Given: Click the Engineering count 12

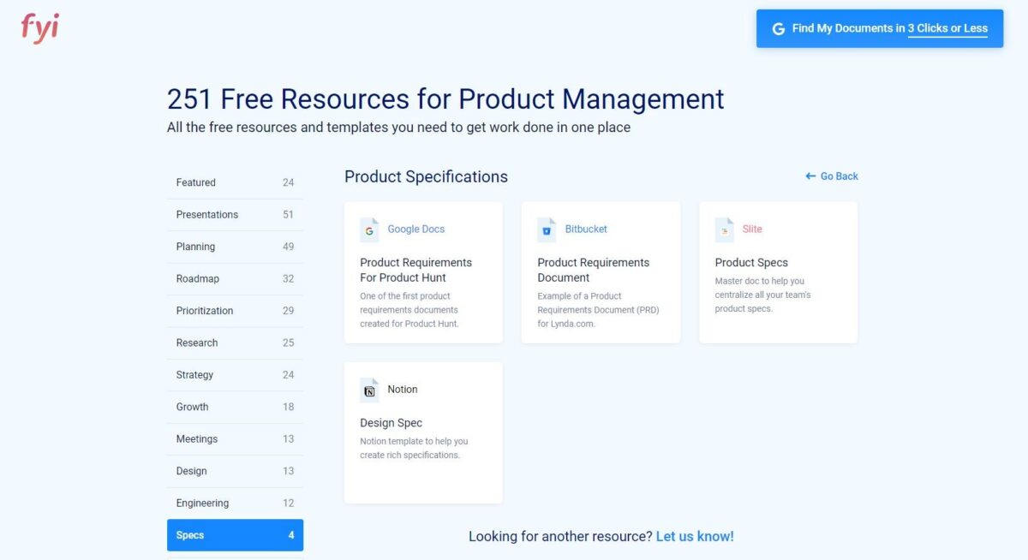Looking at the screenshot, I should tap(288, 503).
